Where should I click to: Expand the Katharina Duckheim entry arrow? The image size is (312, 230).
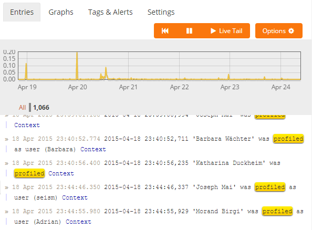(x=7, y=163)
